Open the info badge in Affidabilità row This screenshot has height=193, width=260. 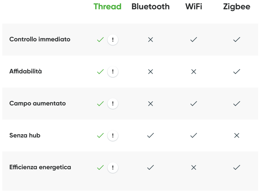(113, 72)
